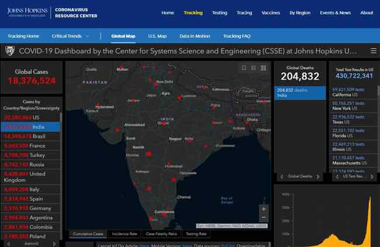Zoom in on the map
Image resolution: width=380 pixels, height=247 pixels.
click(x=264, y=209)
